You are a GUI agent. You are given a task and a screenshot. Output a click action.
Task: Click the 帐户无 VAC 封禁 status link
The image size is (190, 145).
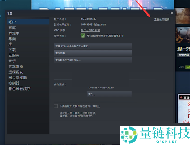tap(90, 30)
